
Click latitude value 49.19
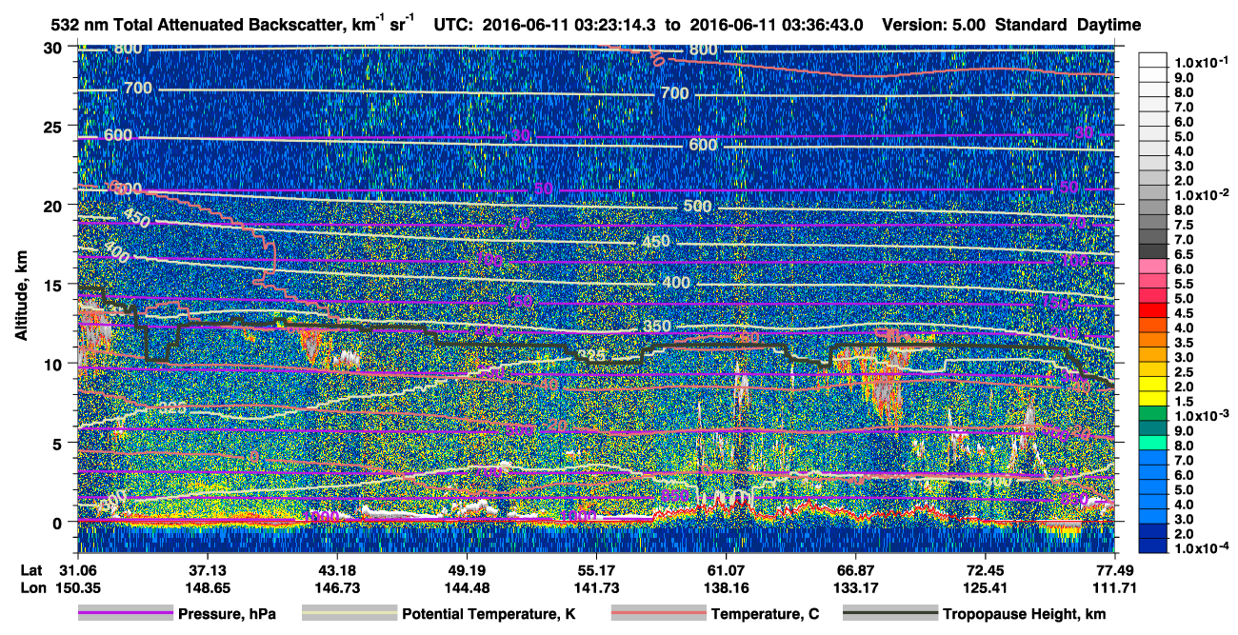[466, 569]
